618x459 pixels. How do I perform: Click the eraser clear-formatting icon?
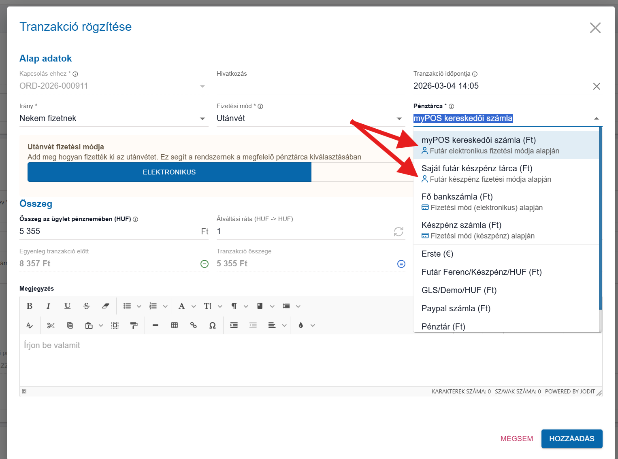pyautogui.click(x=105, y=306)
